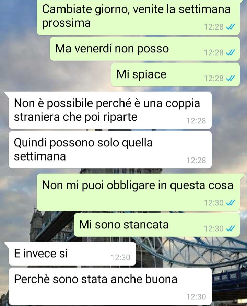Tap the 12:28 timestamp on 'Mi spiace'

click(214, 79)
